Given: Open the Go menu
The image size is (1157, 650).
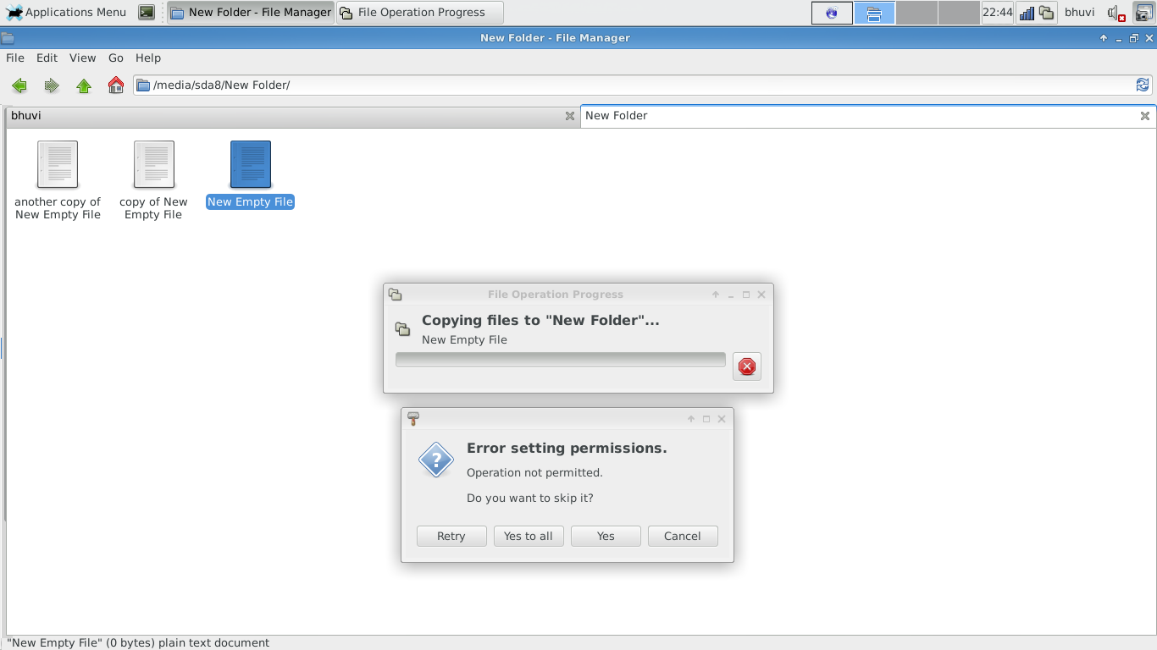Looking at the screenshot, I should 116,58.
